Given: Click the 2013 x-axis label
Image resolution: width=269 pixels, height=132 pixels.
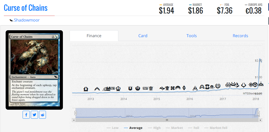Looking at the screenshot, I should click(91, 99).
